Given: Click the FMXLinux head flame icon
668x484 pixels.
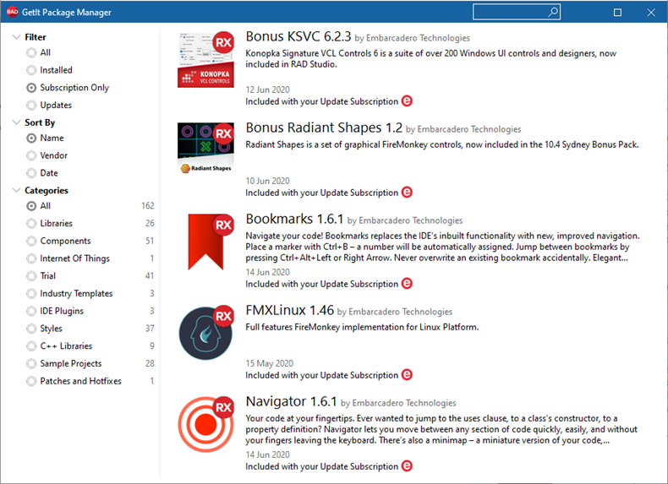Looking at the screenshot, I should click(205, 333).
